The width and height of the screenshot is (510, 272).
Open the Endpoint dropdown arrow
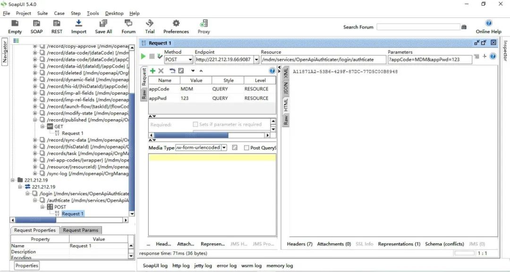click(x=256, y=60)
